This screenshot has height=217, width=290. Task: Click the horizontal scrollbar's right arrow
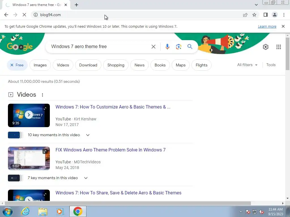[283, 203]
